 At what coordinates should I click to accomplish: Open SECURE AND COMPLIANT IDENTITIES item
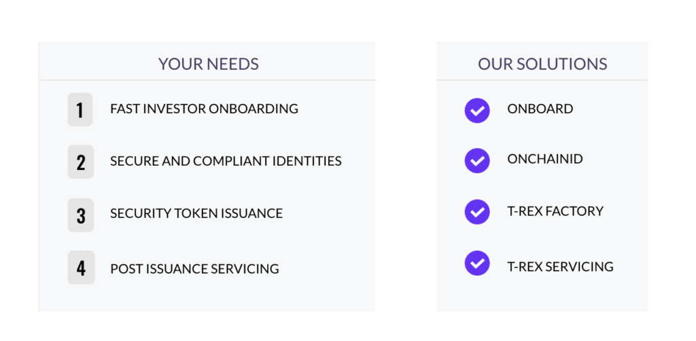tap(226, 161)
